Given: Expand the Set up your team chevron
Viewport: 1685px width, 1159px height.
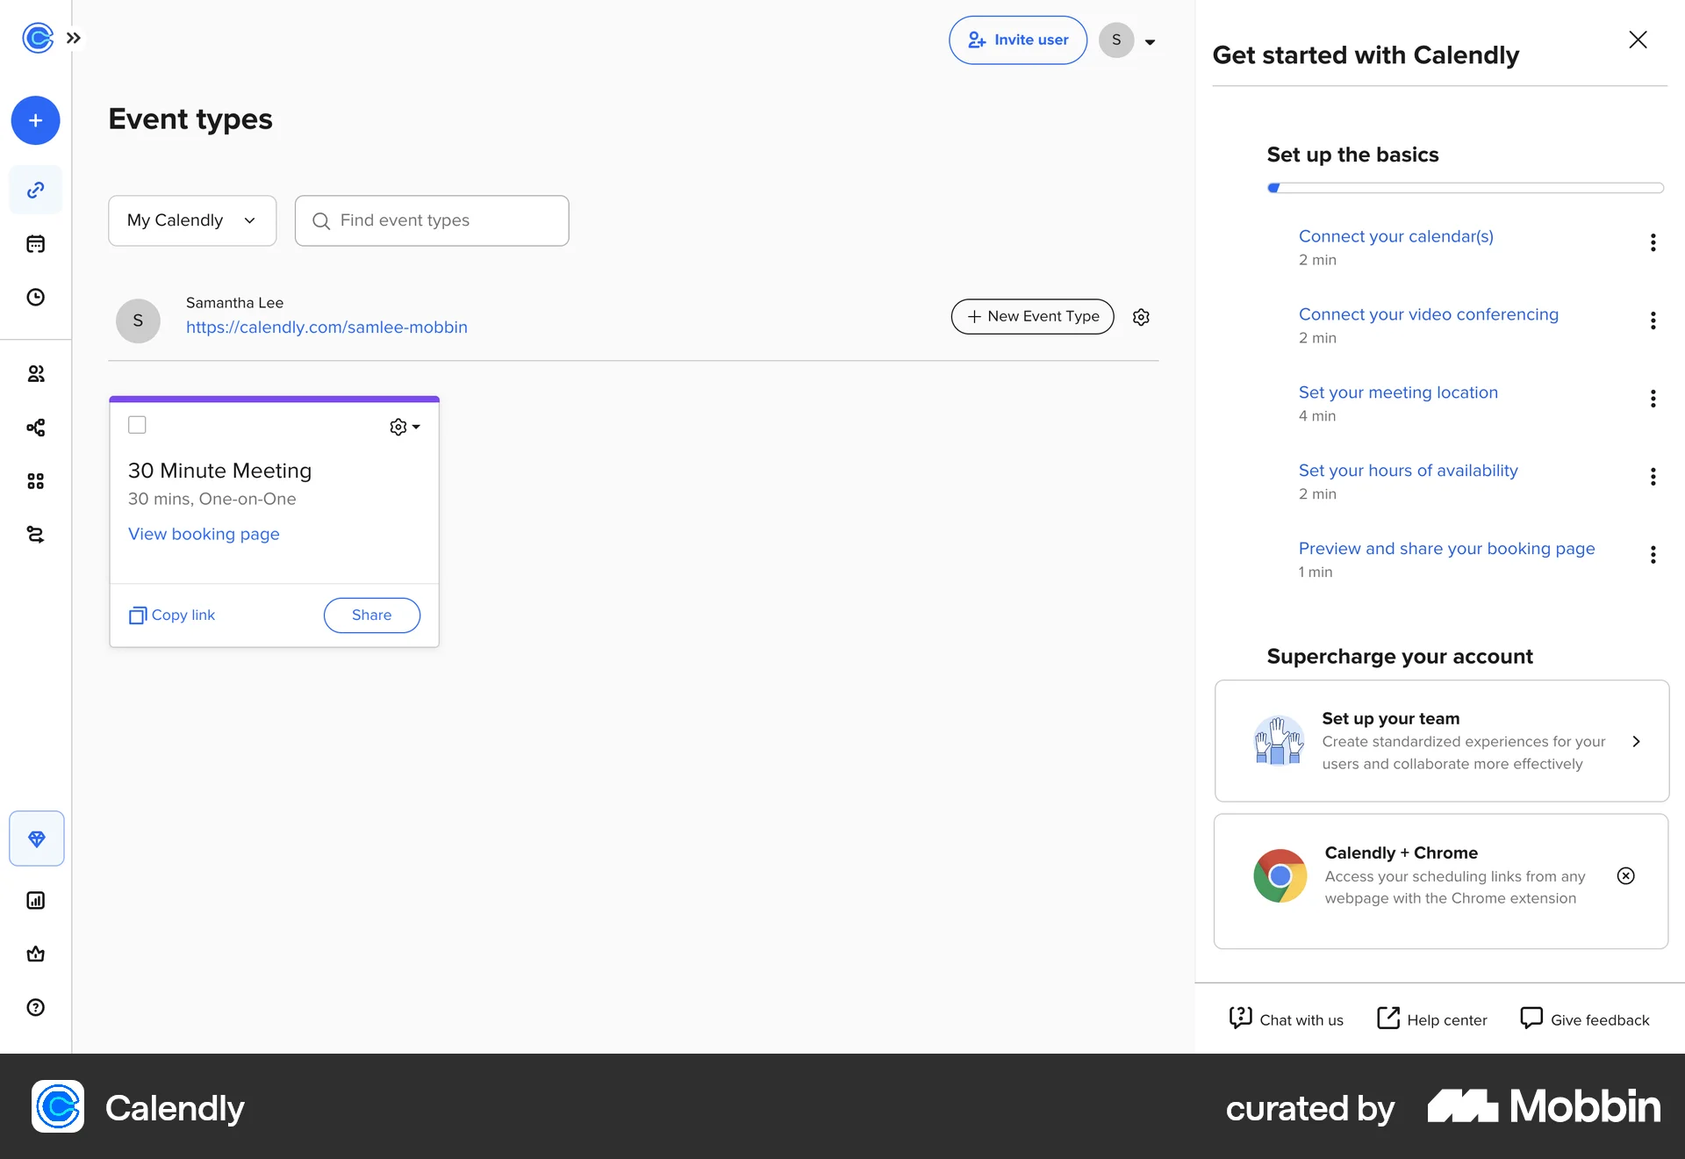Looking at the screenshot, I should pos(1636,741).
